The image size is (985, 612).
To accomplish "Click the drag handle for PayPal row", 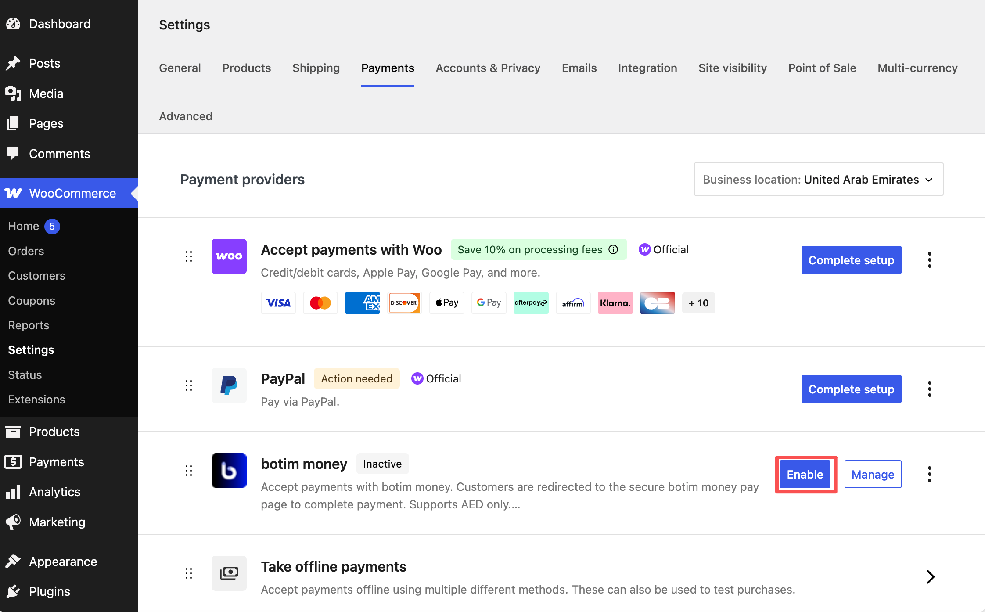I will 189,385.
